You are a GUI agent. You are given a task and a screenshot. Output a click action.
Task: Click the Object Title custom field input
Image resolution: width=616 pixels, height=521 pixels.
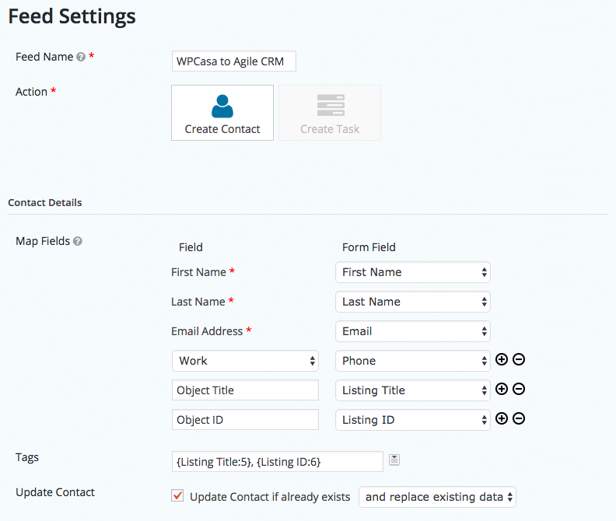click(245, 390)
